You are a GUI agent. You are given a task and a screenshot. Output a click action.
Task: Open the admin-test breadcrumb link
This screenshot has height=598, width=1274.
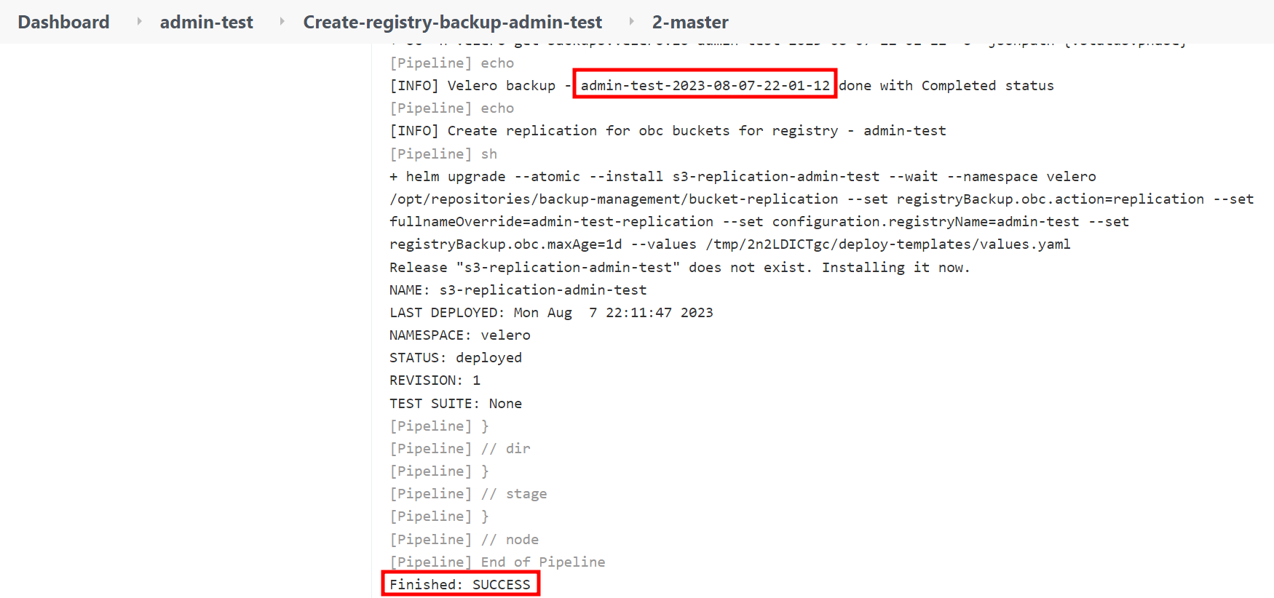[206, 22]
